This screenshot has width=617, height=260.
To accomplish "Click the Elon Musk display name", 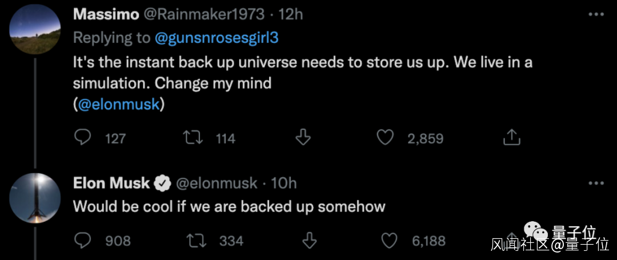I will click(111, 183).
